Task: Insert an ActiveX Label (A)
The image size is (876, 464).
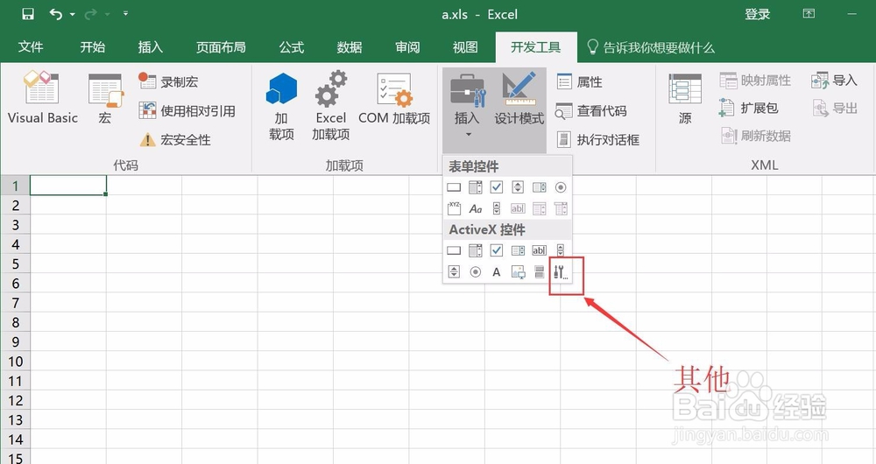Action: pos(496,272)
